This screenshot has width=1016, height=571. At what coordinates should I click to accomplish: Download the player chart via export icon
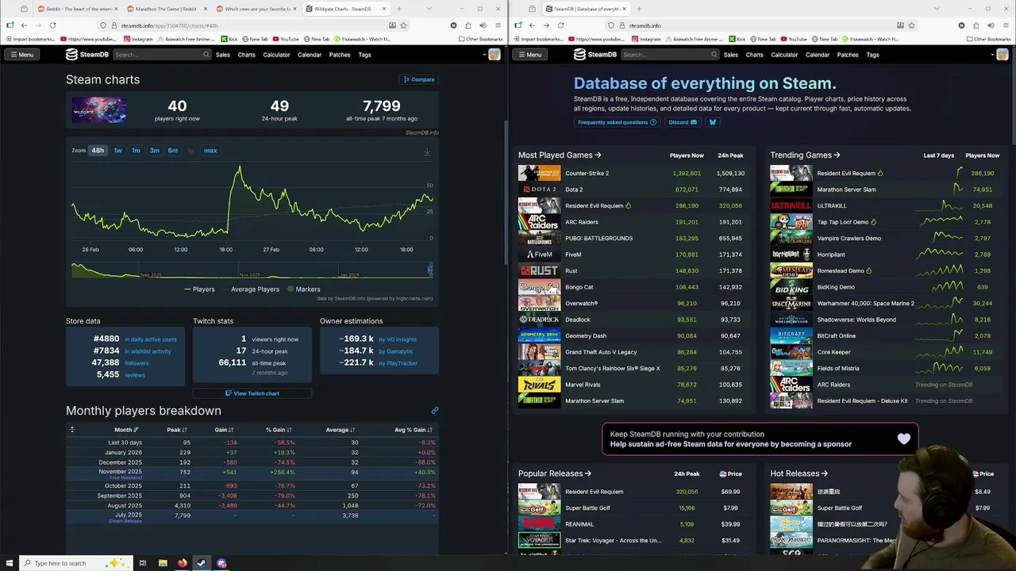427,152
